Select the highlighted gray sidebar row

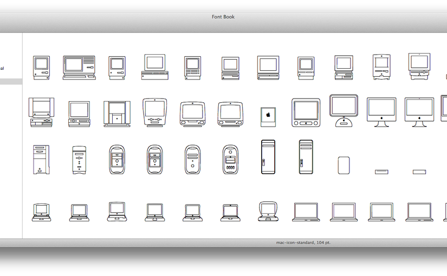(11, 82)
